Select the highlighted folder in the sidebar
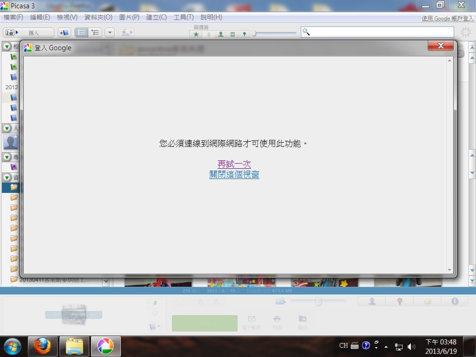Image resolution: width=476 pixels, height=357 pixels. [11, 187]
